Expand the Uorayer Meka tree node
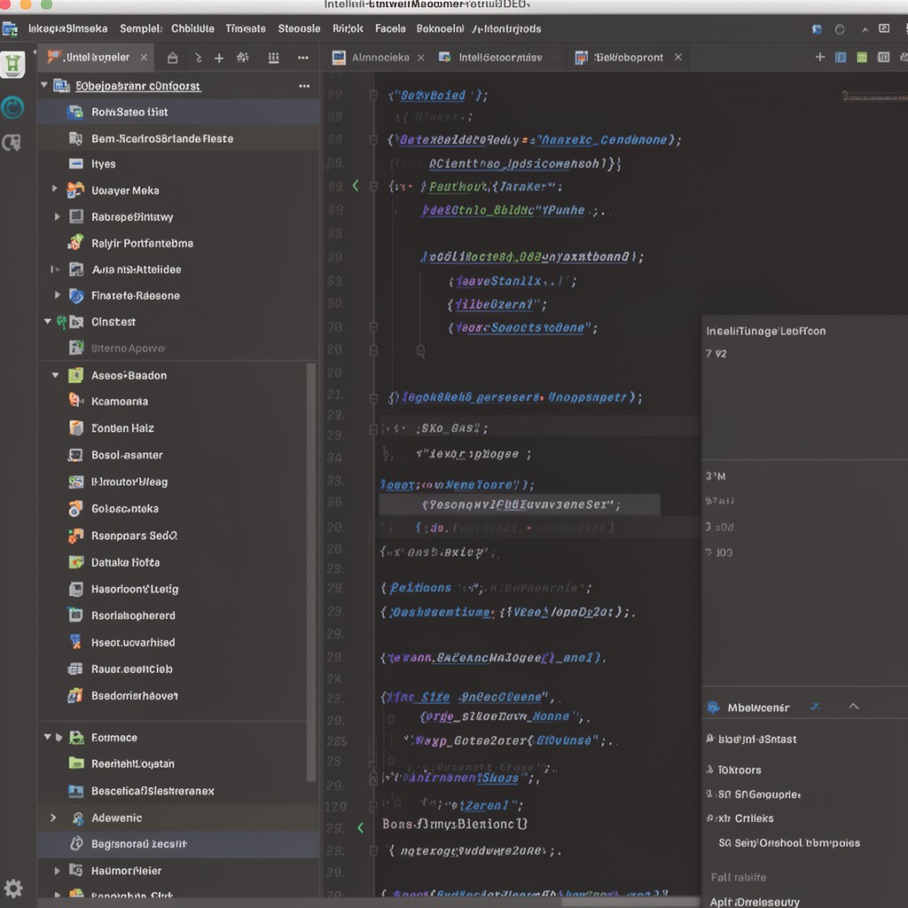 coord(54,189)
